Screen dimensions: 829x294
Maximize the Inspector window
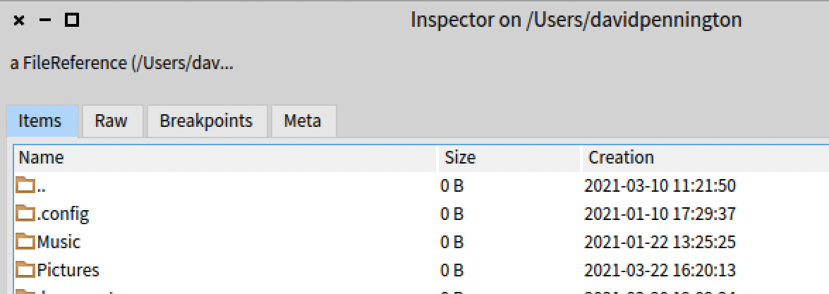[x=71, y=20]
